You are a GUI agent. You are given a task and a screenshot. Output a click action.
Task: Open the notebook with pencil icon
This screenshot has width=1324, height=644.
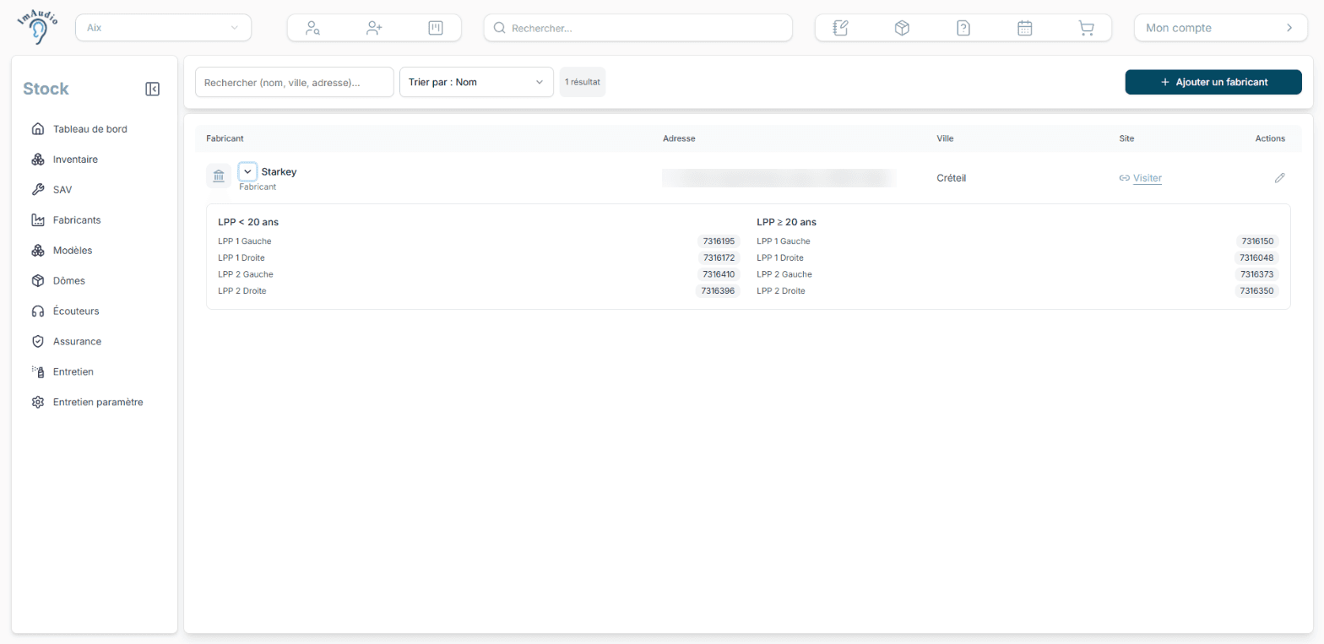(x=840, y=28)
